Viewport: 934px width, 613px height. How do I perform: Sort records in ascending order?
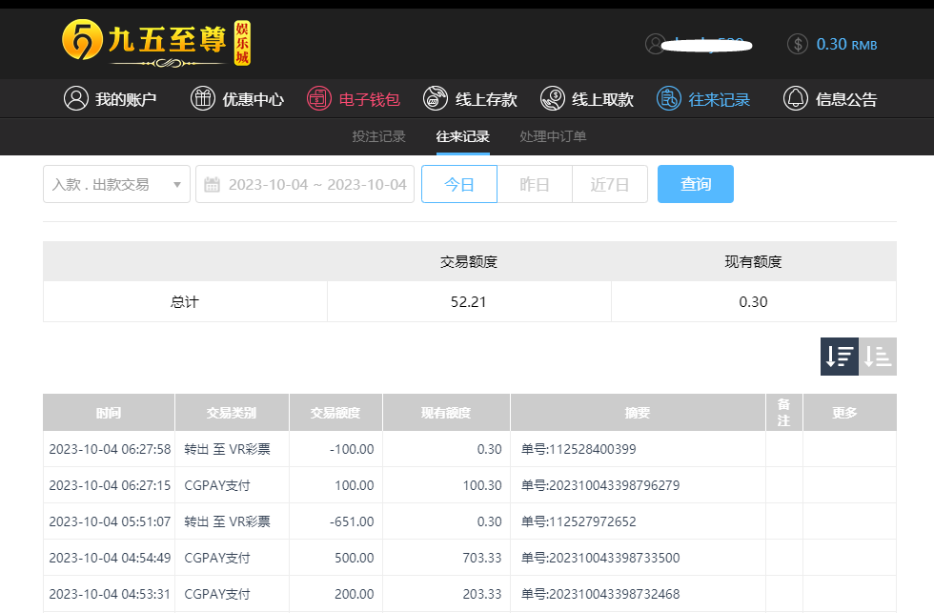pyautogui.click(x=878, y=357)
